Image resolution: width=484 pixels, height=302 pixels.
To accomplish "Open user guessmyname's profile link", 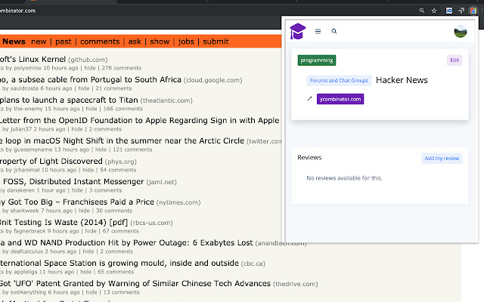I will (33, 149).
